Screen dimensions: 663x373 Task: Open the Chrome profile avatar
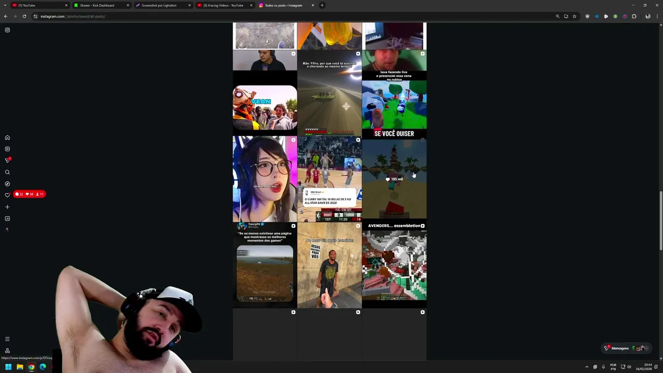648,16
